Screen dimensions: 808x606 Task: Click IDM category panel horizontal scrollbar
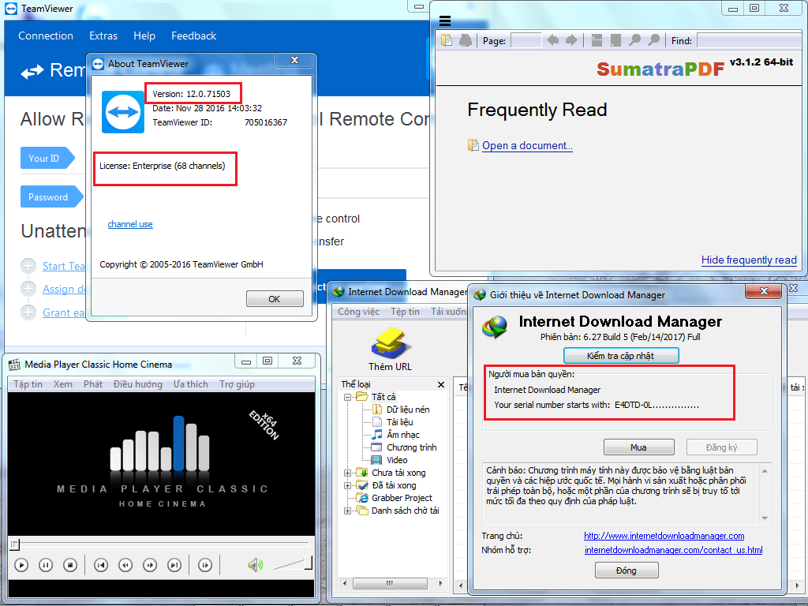point(390,583)
